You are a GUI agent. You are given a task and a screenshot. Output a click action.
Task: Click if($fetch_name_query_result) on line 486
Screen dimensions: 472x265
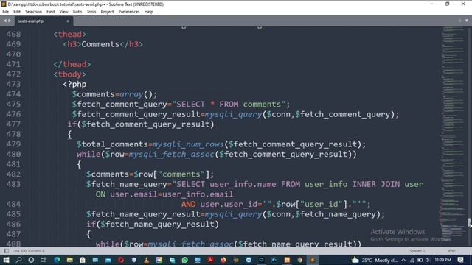153,224
